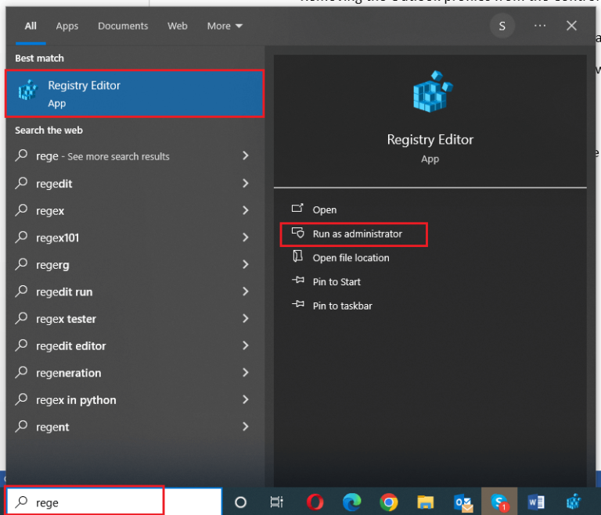Choose Open file location

click(351, 258)
